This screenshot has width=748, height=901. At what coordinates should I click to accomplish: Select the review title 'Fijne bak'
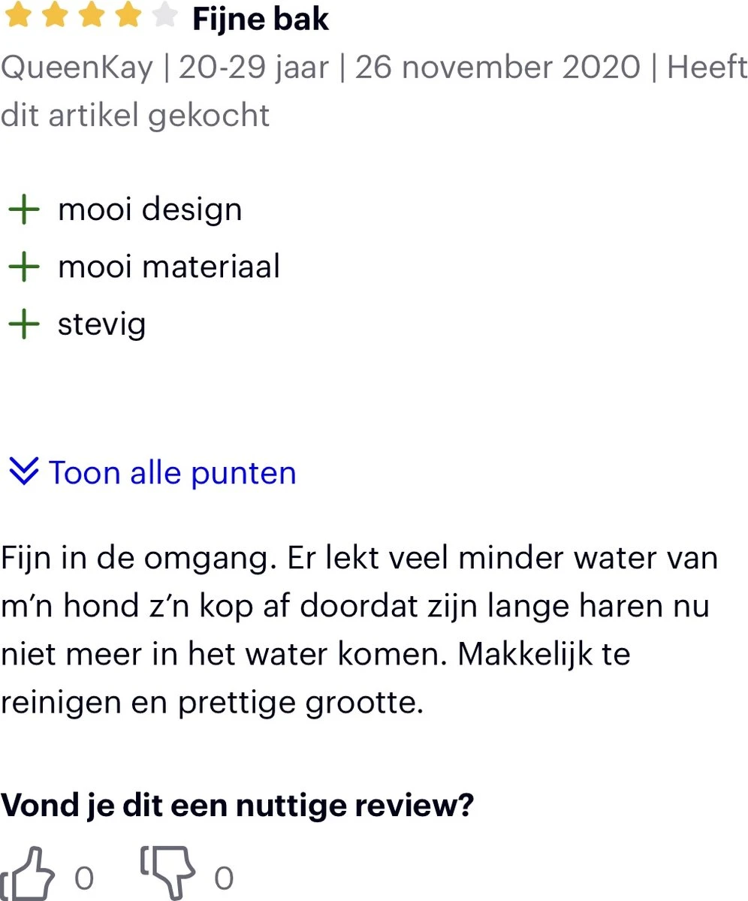[261, 18]
